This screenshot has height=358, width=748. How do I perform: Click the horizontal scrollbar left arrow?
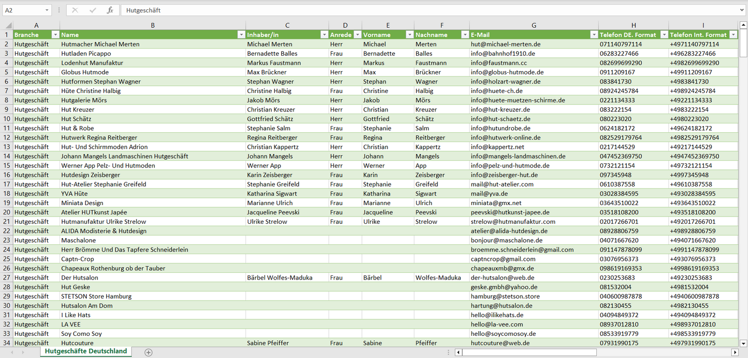click(458, 352)
